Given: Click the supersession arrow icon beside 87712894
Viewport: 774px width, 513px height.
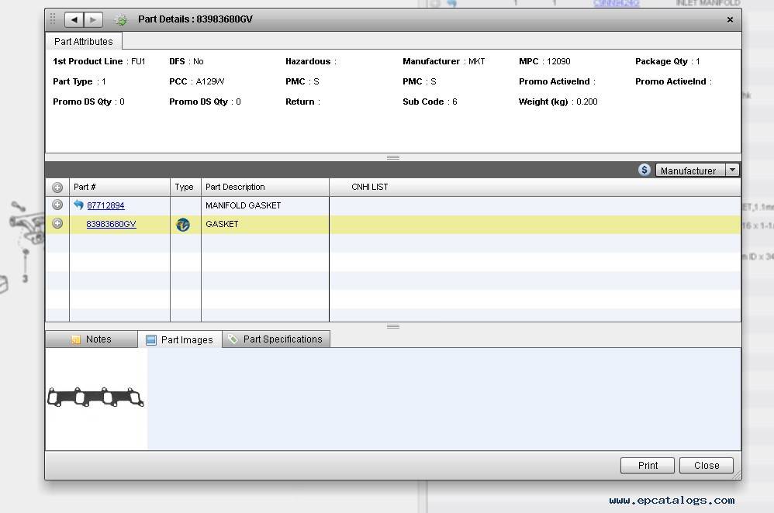Looking at the screenshot, I should (x=78, y=205).
